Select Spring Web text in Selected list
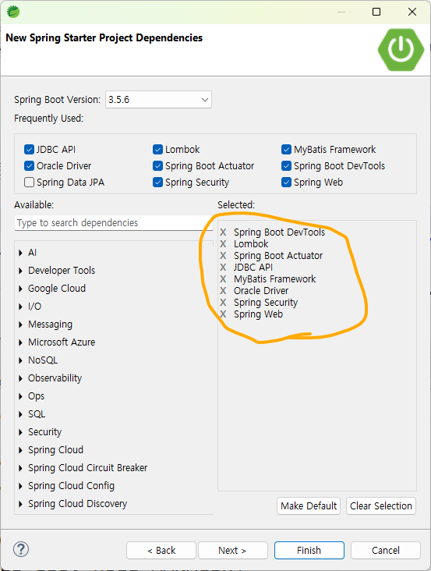431x571 pixels. click(258, 314)
